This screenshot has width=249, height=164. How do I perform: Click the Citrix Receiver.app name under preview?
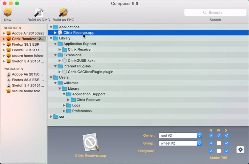91,155
